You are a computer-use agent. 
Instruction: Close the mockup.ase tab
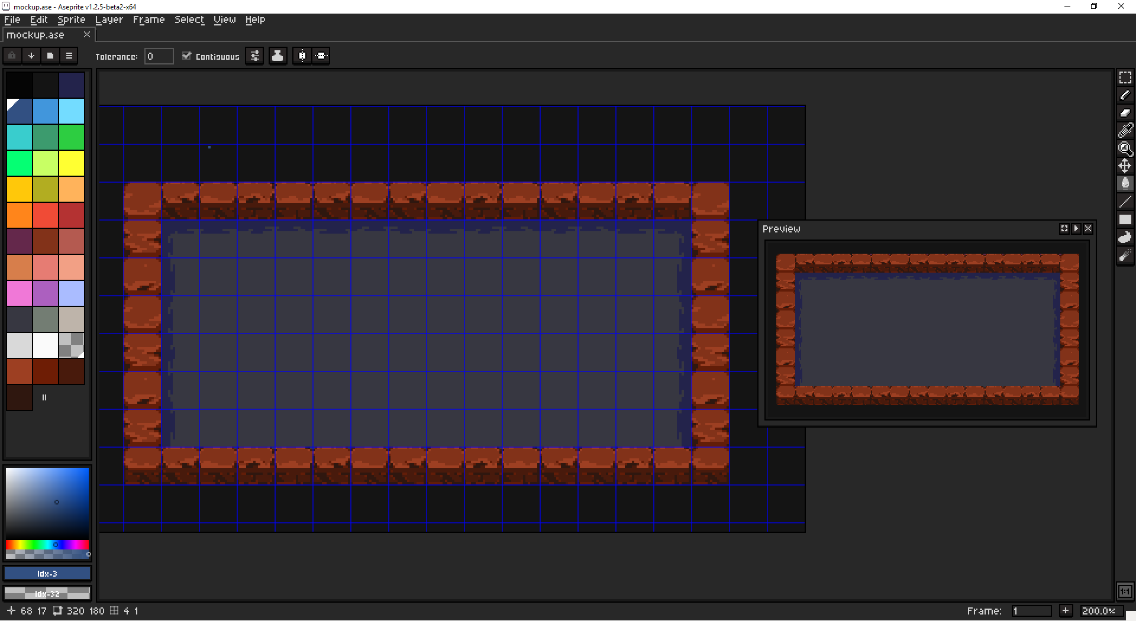[87, 34]
